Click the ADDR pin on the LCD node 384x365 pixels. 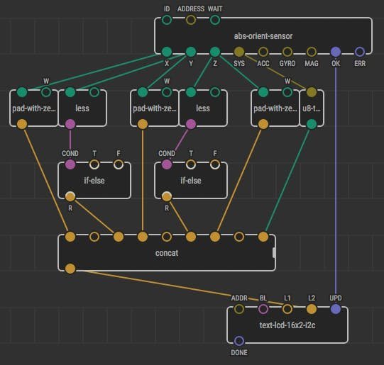point(239,309)
